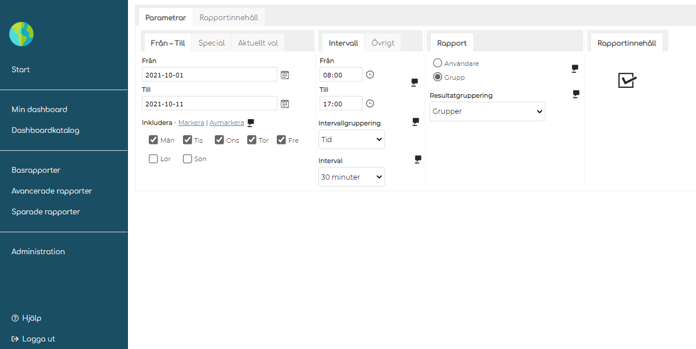The width and height of the screenshot is (696, 349).
Task: Click the help icon right of the time fields
Action: (x=415, y=83)
